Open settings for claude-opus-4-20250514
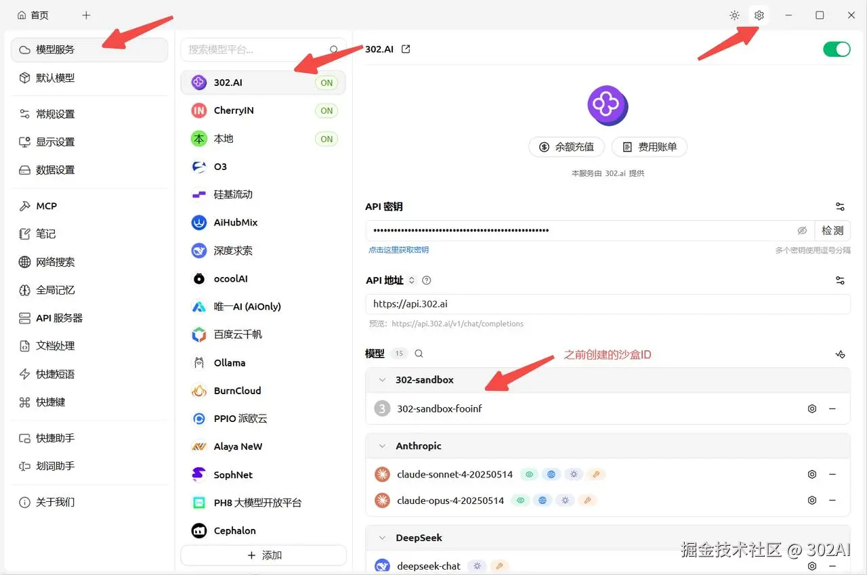Image resolution: width=867 pixels, height=575 pixels. 812,501
